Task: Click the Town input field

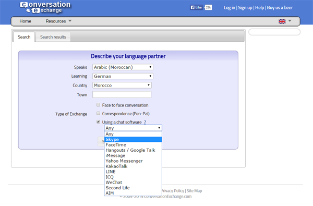Action: click(122, 94)
